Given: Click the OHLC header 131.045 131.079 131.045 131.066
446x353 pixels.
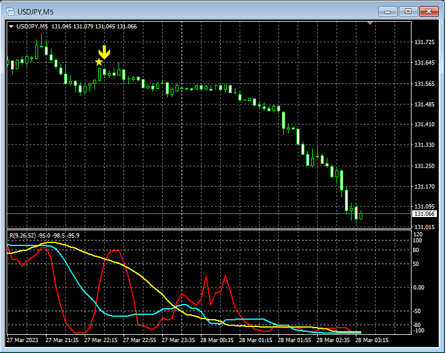Looking at the screenshot, I should (x=94, y=27).
